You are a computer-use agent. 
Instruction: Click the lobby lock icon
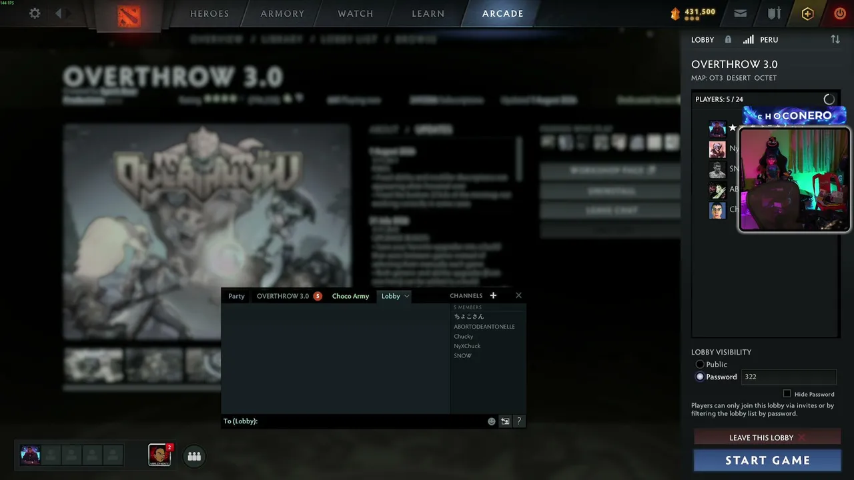(728, 39)
